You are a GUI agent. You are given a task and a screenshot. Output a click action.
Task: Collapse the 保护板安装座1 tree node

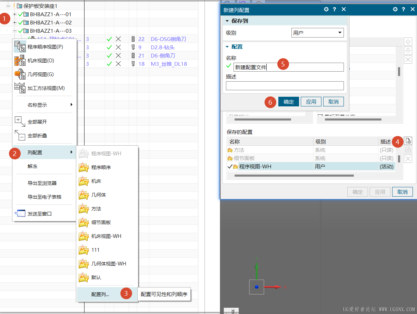[8, 6]
